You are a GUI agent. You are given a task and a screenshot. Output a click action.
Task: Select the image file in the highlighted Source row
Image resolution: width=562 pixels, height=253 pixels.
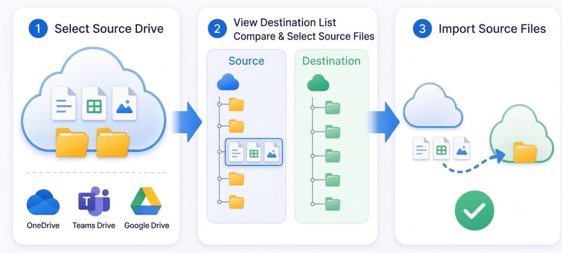(x=272, y=152)
